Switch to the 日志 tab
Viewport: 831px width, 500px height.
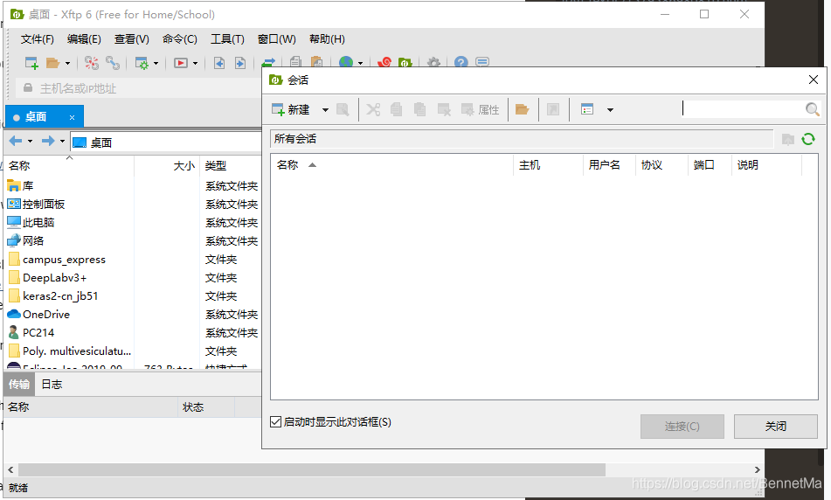tap(52, 385)
